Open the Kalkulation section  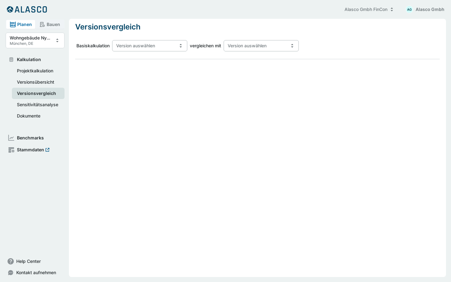pyautogui.click(x=29, y=60)
